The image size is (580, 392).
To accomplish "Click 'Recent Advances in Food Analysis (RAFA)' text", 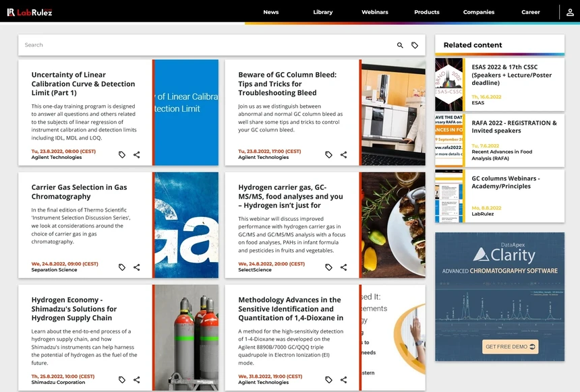I will pyautogui.click(x=502, y=155).
